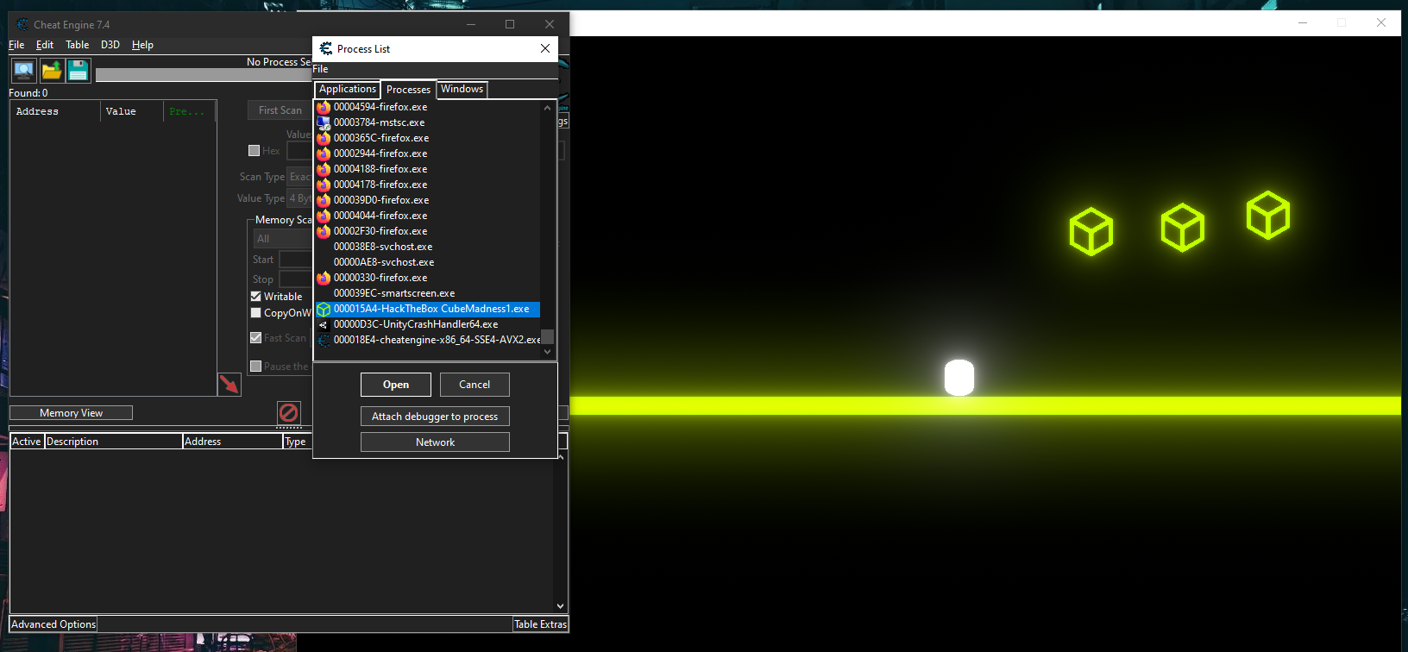Click the mstsc.exe remote desktop icon
The height and width of the screenshot is (652, 1408).
(x=324, y=122)
